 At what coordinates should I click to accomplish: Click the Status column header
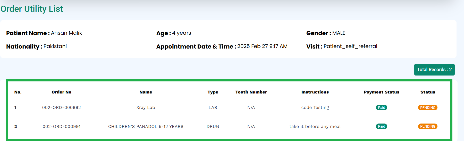(x=428, y=92)
